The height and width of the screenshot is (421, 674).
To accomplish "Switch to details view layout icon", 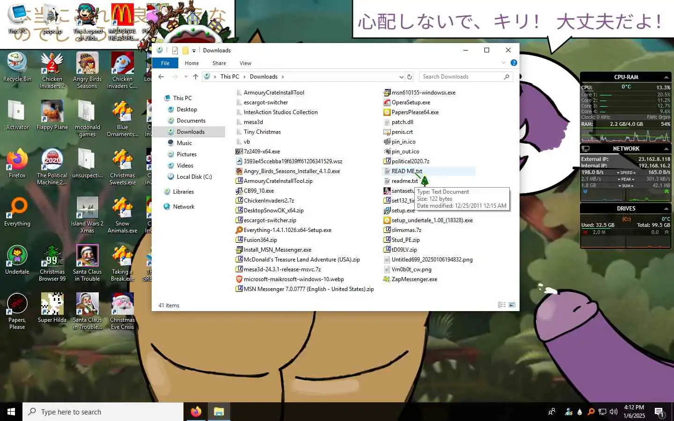I will coord(502,305).
